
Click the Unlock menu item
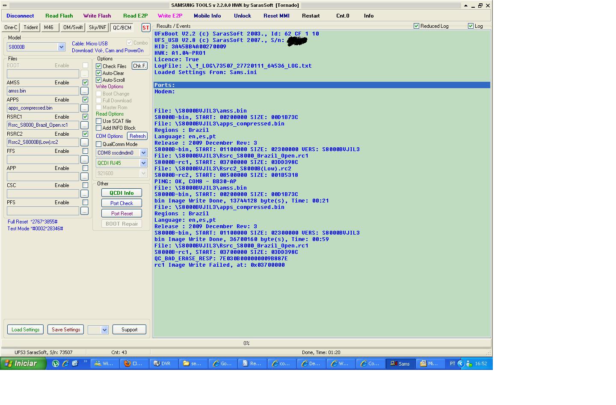point(243,16)
